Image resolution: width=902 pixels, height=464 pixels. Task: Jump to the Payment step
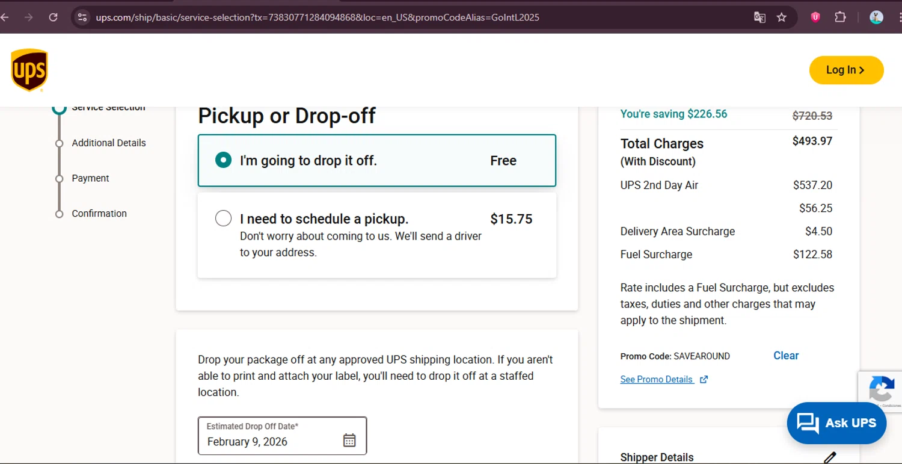(x=90, y=178)
